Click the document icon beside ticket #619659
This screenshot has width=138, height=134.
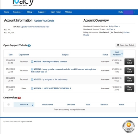pos(32,79)
